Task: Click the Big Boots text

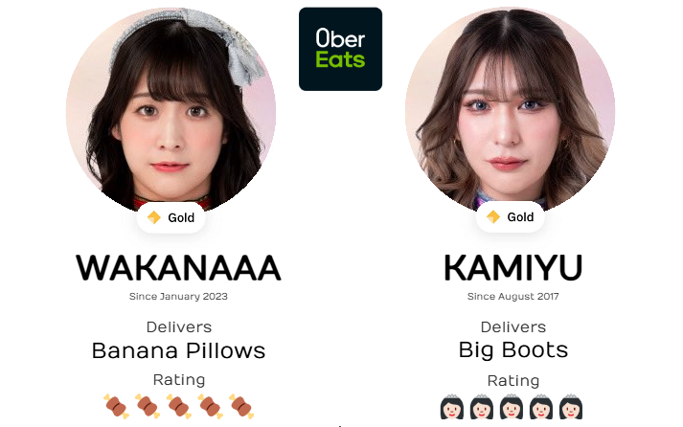Action: (x=513, y=350)
